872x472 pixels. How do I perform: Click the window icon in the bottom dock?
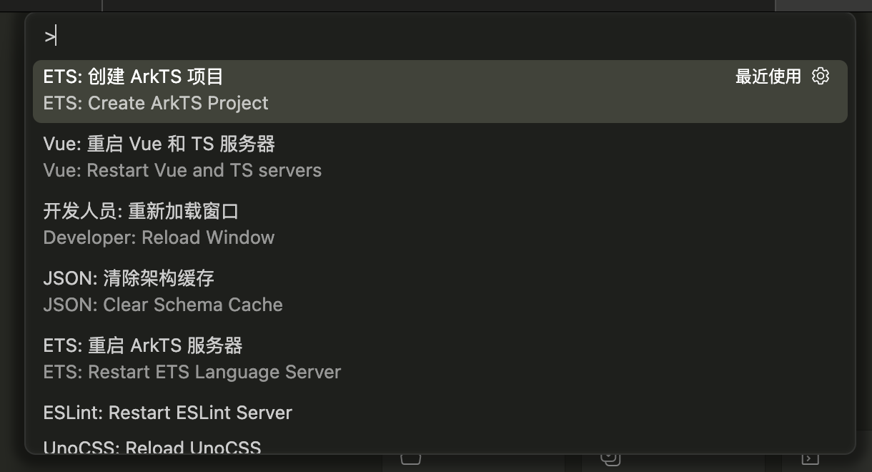(x=411, y=461)
